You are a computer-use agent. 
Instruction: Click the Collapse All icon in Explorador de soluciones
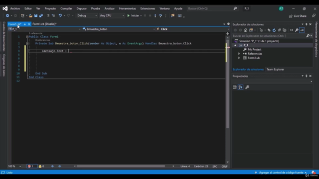click(279, 30)
